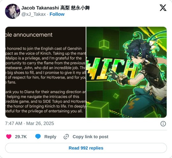Follow the @xJ_Takax account

[57, 14]
